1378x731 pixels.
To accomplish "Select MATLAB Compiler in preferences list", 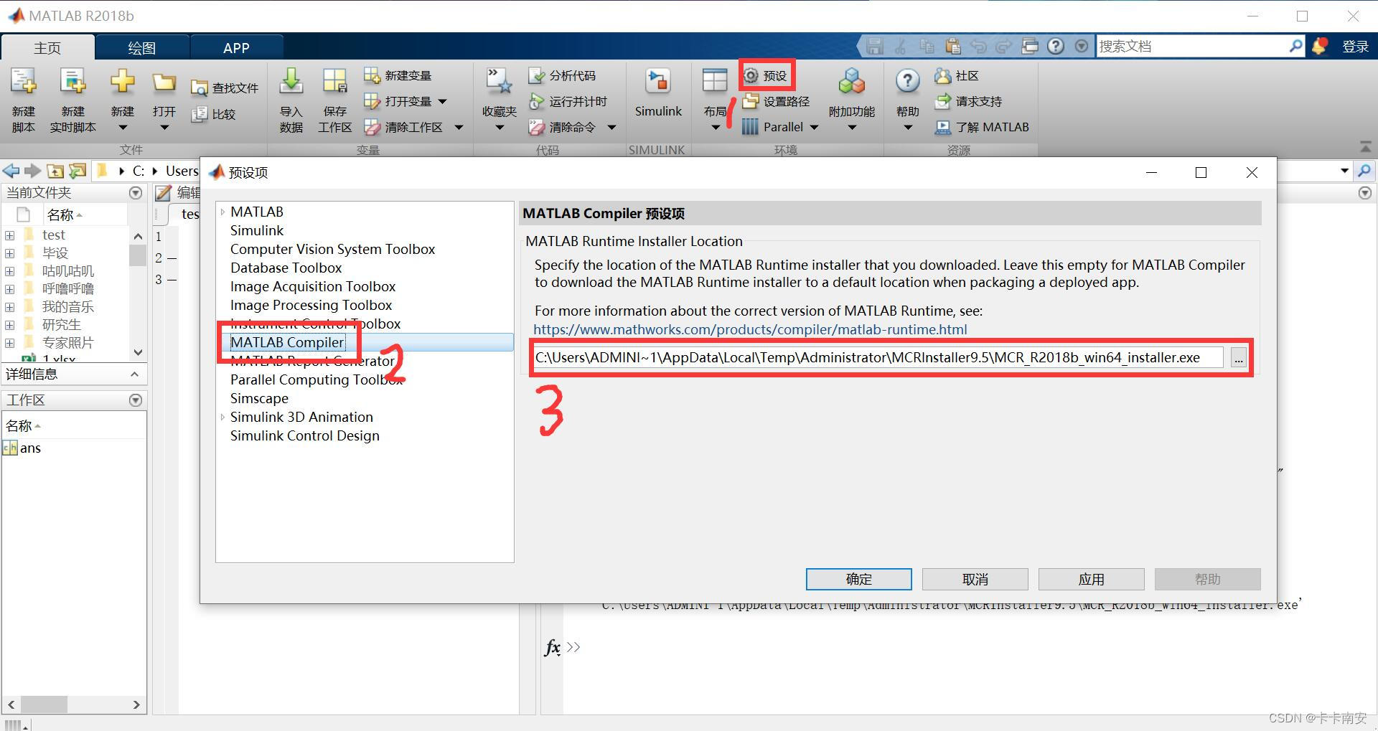I will click(287, 342).
